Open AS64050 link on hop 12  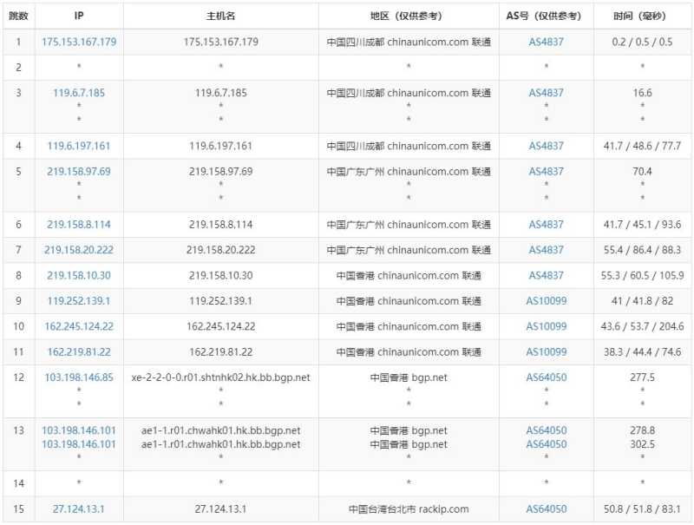pos(545,377)
